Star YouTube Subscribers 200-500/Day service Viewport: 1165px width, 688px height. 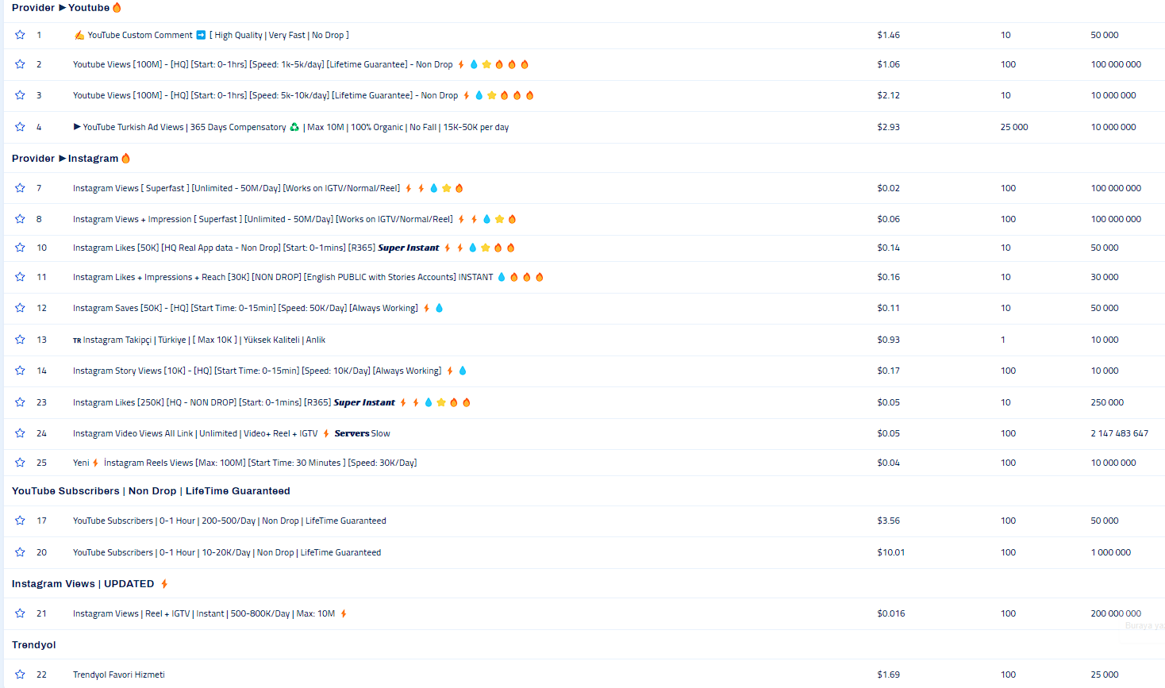pos(20,521)
